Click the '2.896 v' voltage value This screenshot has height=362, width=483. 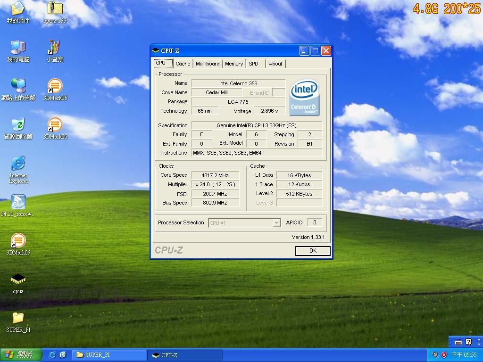pyautogui.click(x=269, y=111)
